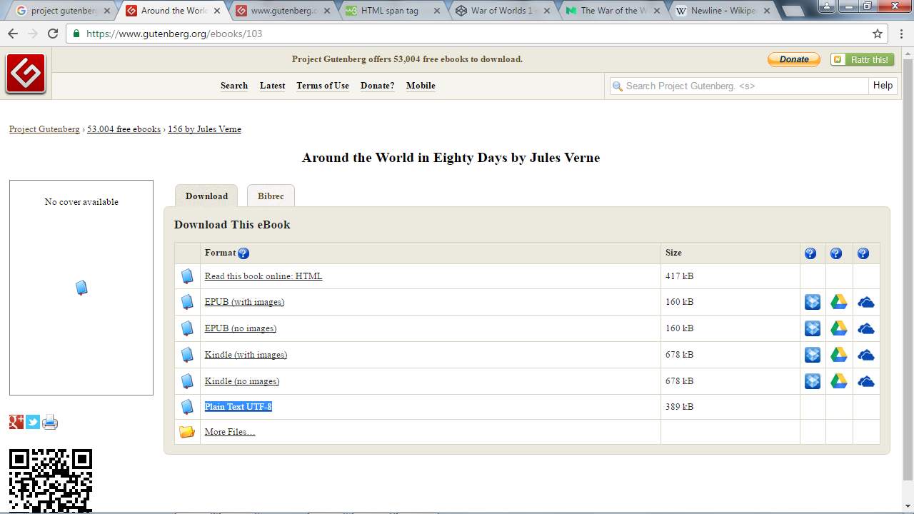Send EPUB (no images) to OneDrive
914x514 pixels.
tap(866, 329)
